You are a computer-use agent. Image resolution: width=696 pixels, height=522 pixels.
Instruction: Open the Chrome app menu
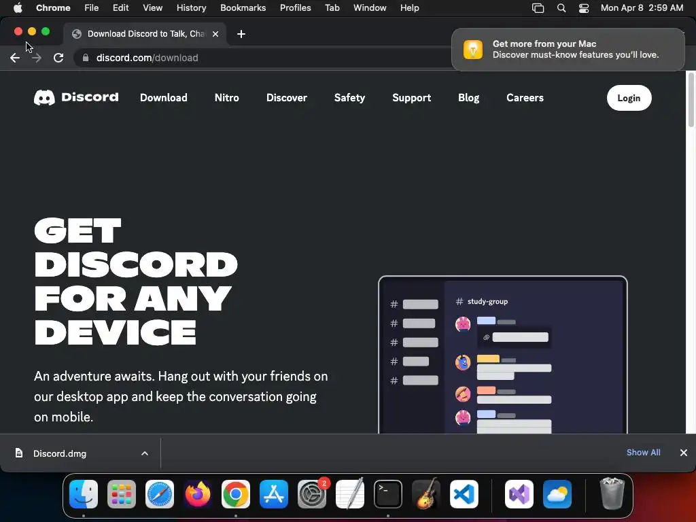point(53,7)
